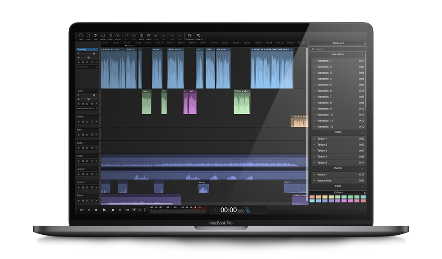The width and height of the screenshot is (442, 259).
Task: Click the New project icon
Action: 81,36
